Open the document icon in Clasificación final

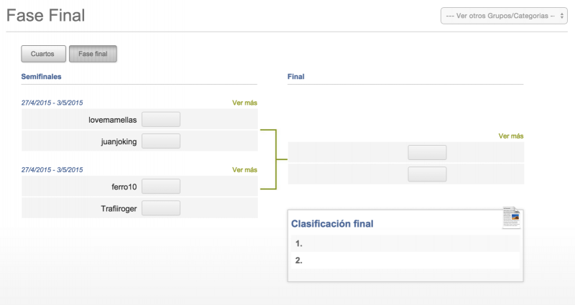pos(511,218)
